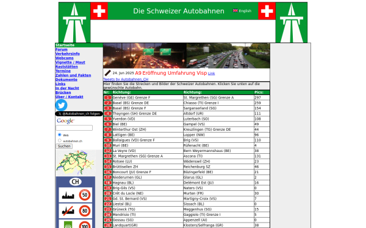
Task: Open the A20 motorway number badge
Action: [108, 193]
